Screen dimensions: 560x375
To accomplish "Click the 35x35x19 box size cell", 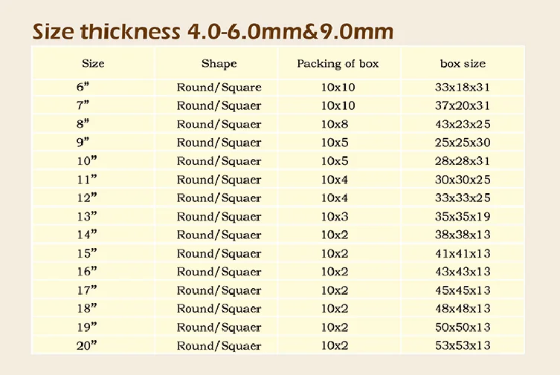I will (463, 216).
